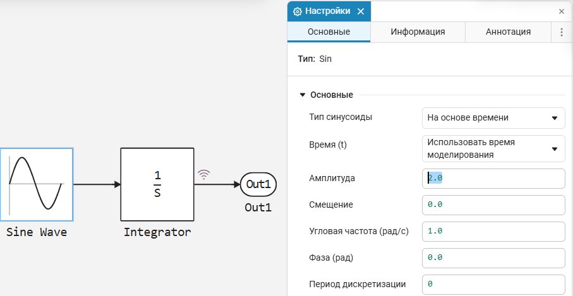Open the vertical three-dot options menu
Viewport: 573px width, 296px height.
pos(562,32)
